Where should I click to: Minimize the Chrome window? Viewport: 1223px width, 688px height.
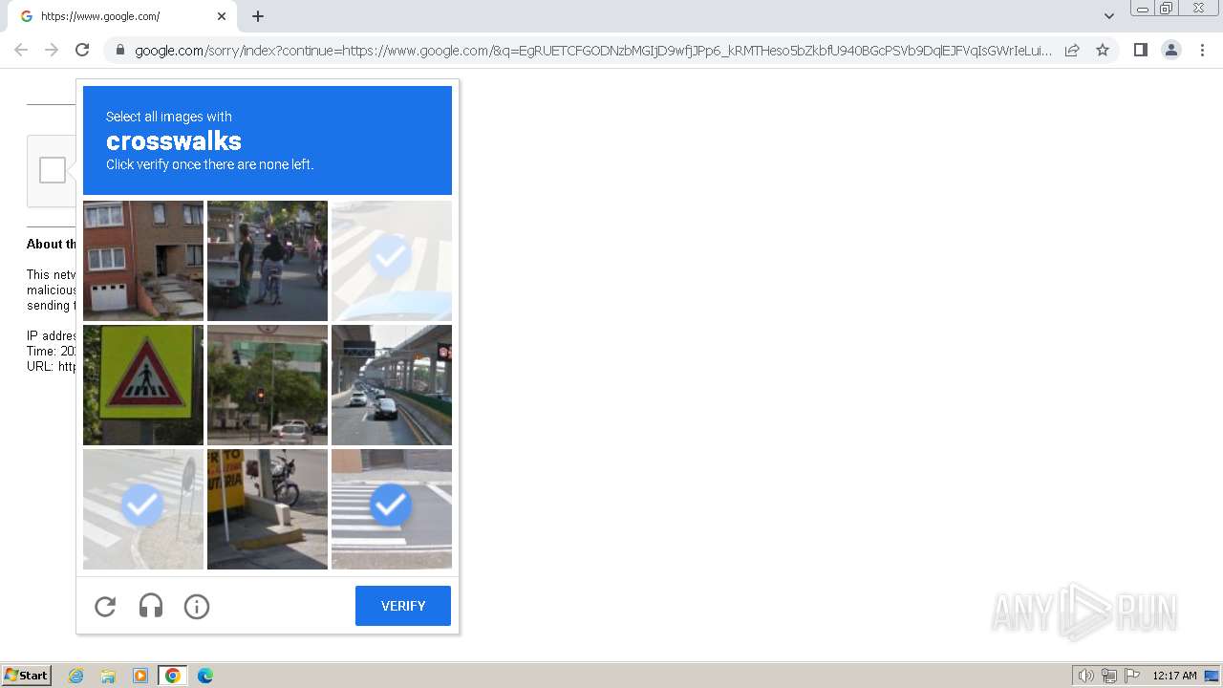1142,8
